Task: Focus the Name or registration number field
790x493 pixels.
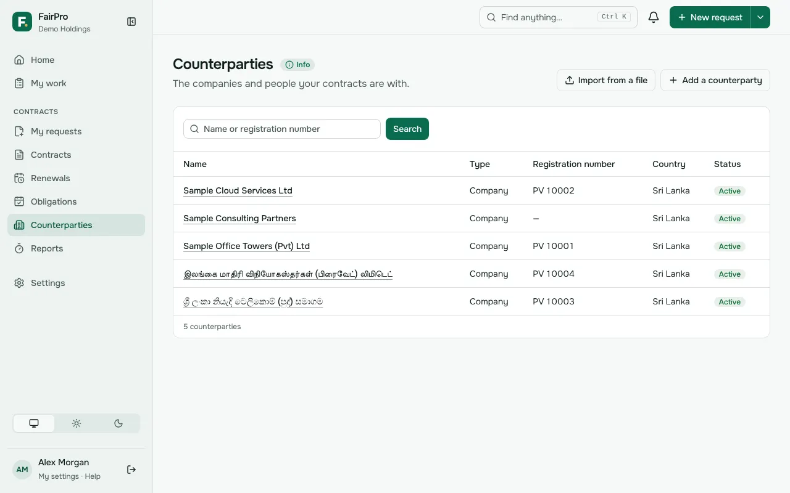Action: [282, 129]
